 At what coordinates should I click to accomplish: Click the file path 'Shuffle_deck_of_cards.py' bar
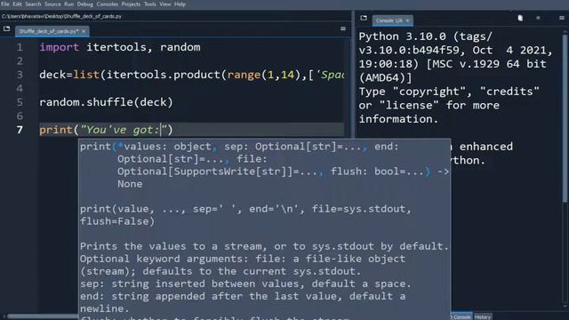coord(62,16)
